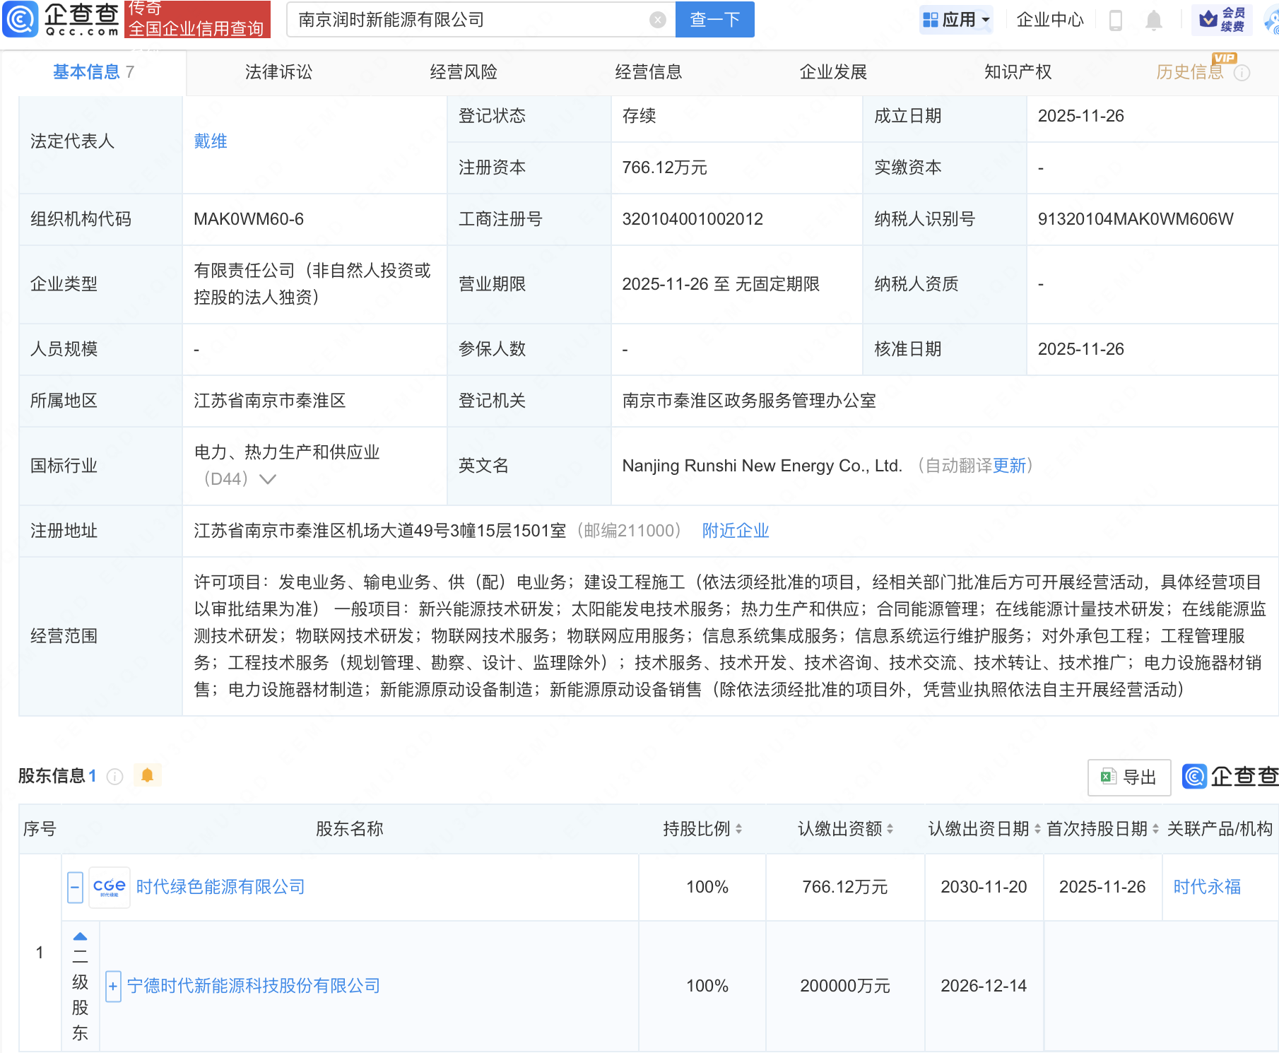Clear the search box with the X icon
This screenshot has width=1279, height=1053.
coord(657,20)
